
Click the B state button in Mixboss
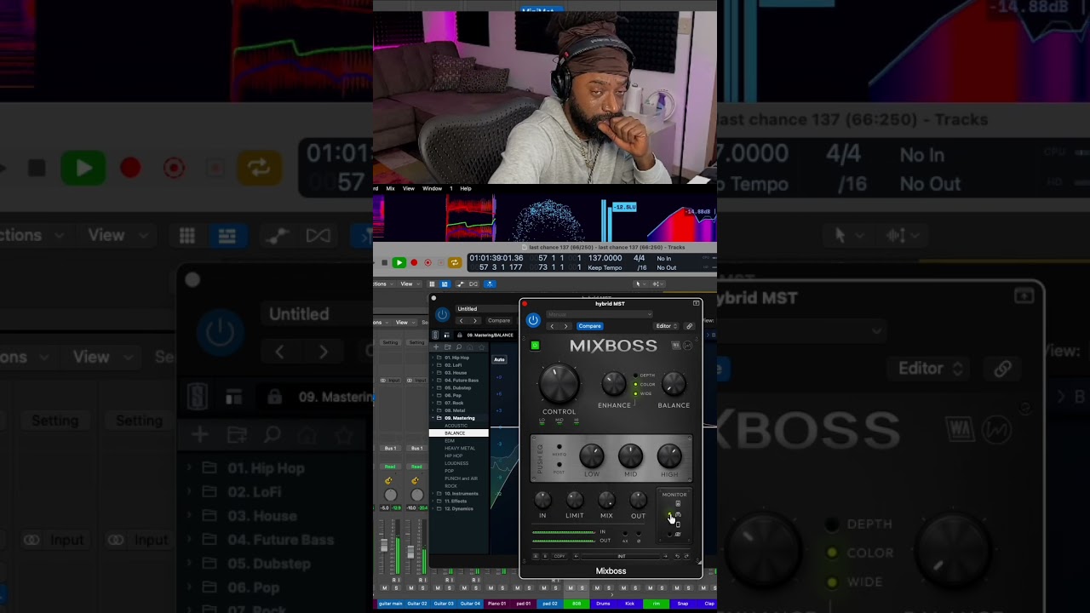tap(545, 556)
